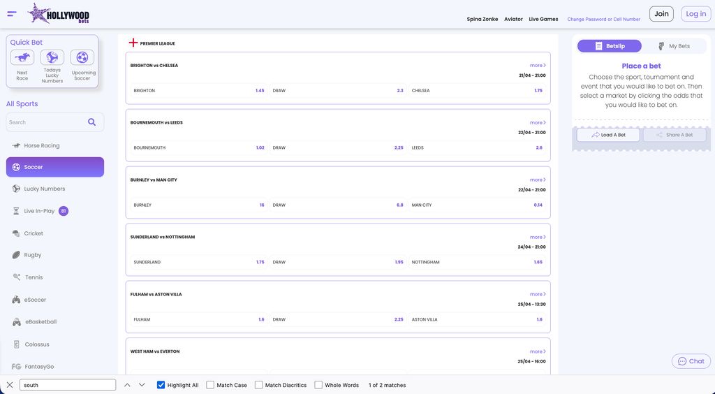Select Cricket from the sidebar
The height and width of the screenshot is (394, 715).
(x=54, y=233)
